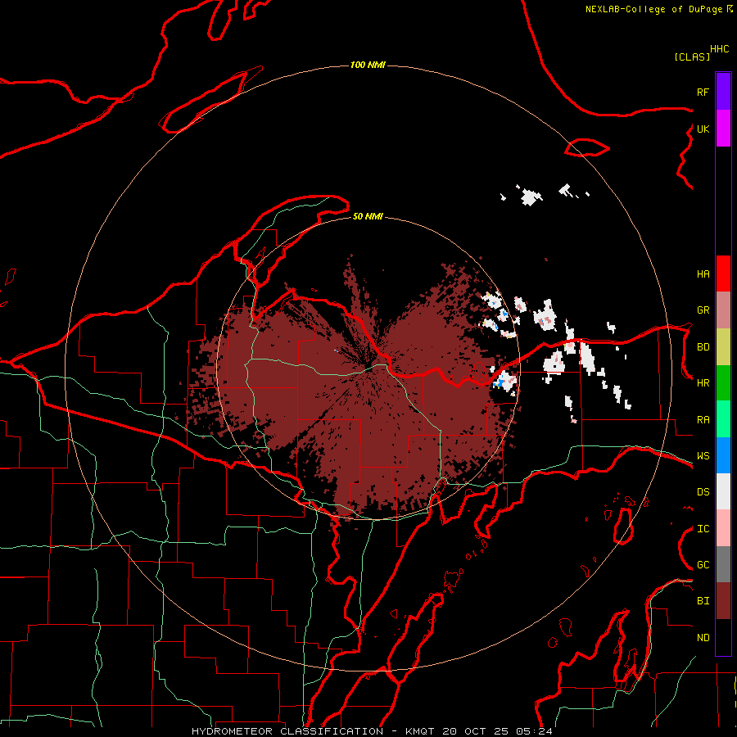Image resolution: width=737 pixels, height=737 pixels.
Task: Click the GC gray legend swatch
Action: pyautogui.click(x=723, y=564)
